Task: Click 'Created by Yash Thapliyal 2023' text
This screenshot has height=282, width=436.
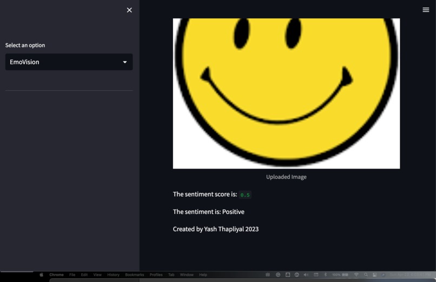Action: click(x=216, y=229)
